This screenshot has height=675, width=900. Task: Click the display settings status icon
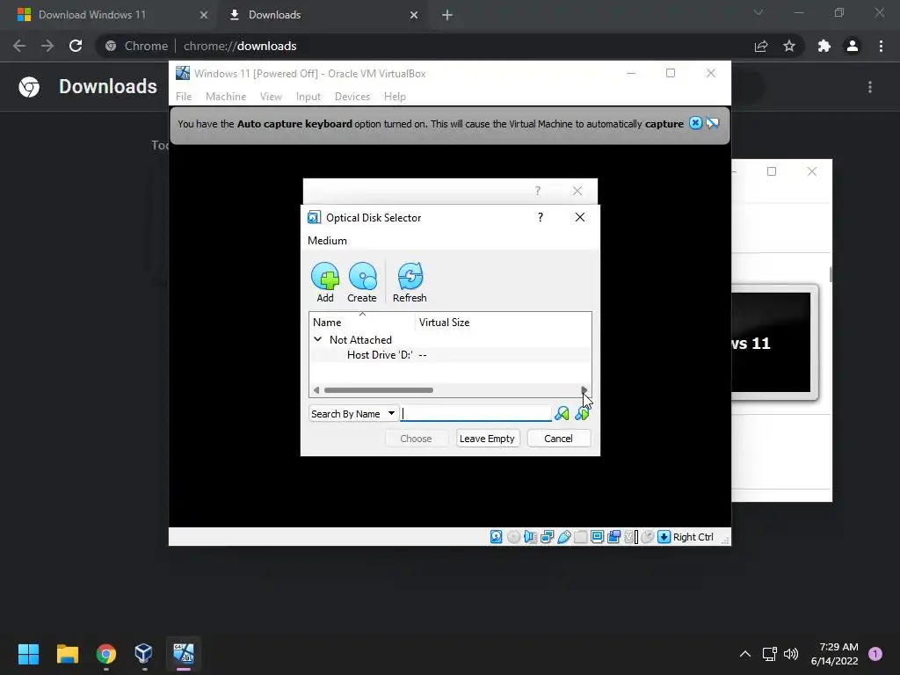tap(597, 537)
